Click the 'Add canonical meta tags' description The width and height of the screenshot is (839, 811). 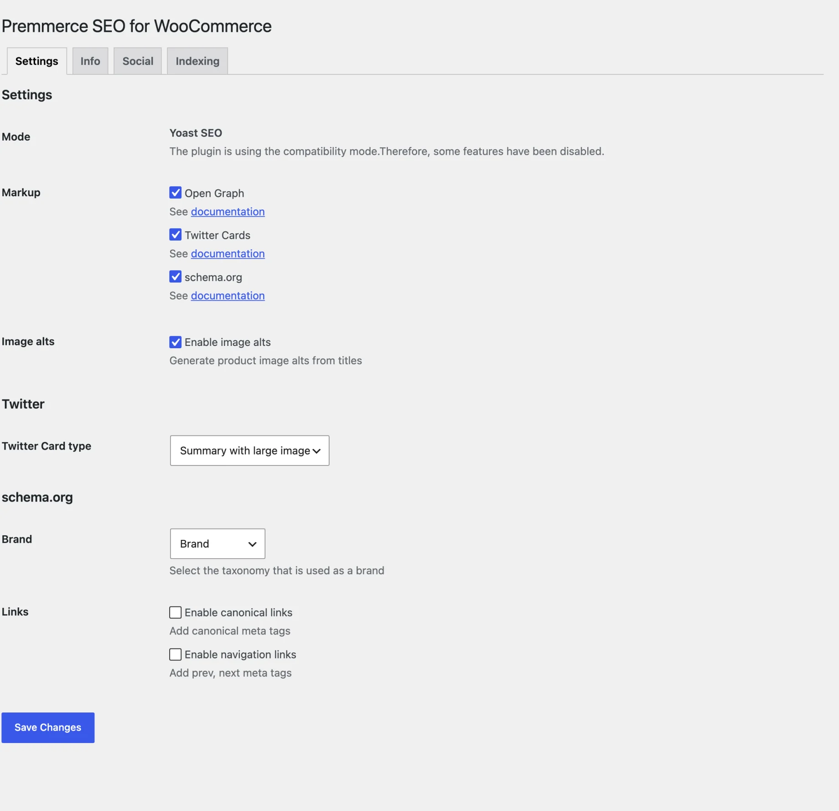point(230,631)
